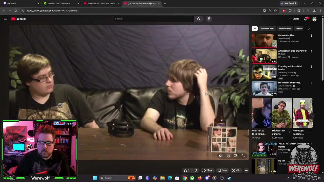Image resolution: width=324 pixels, height=182 pixels.
Task: Click the Share button
Action: click(207, 170)
